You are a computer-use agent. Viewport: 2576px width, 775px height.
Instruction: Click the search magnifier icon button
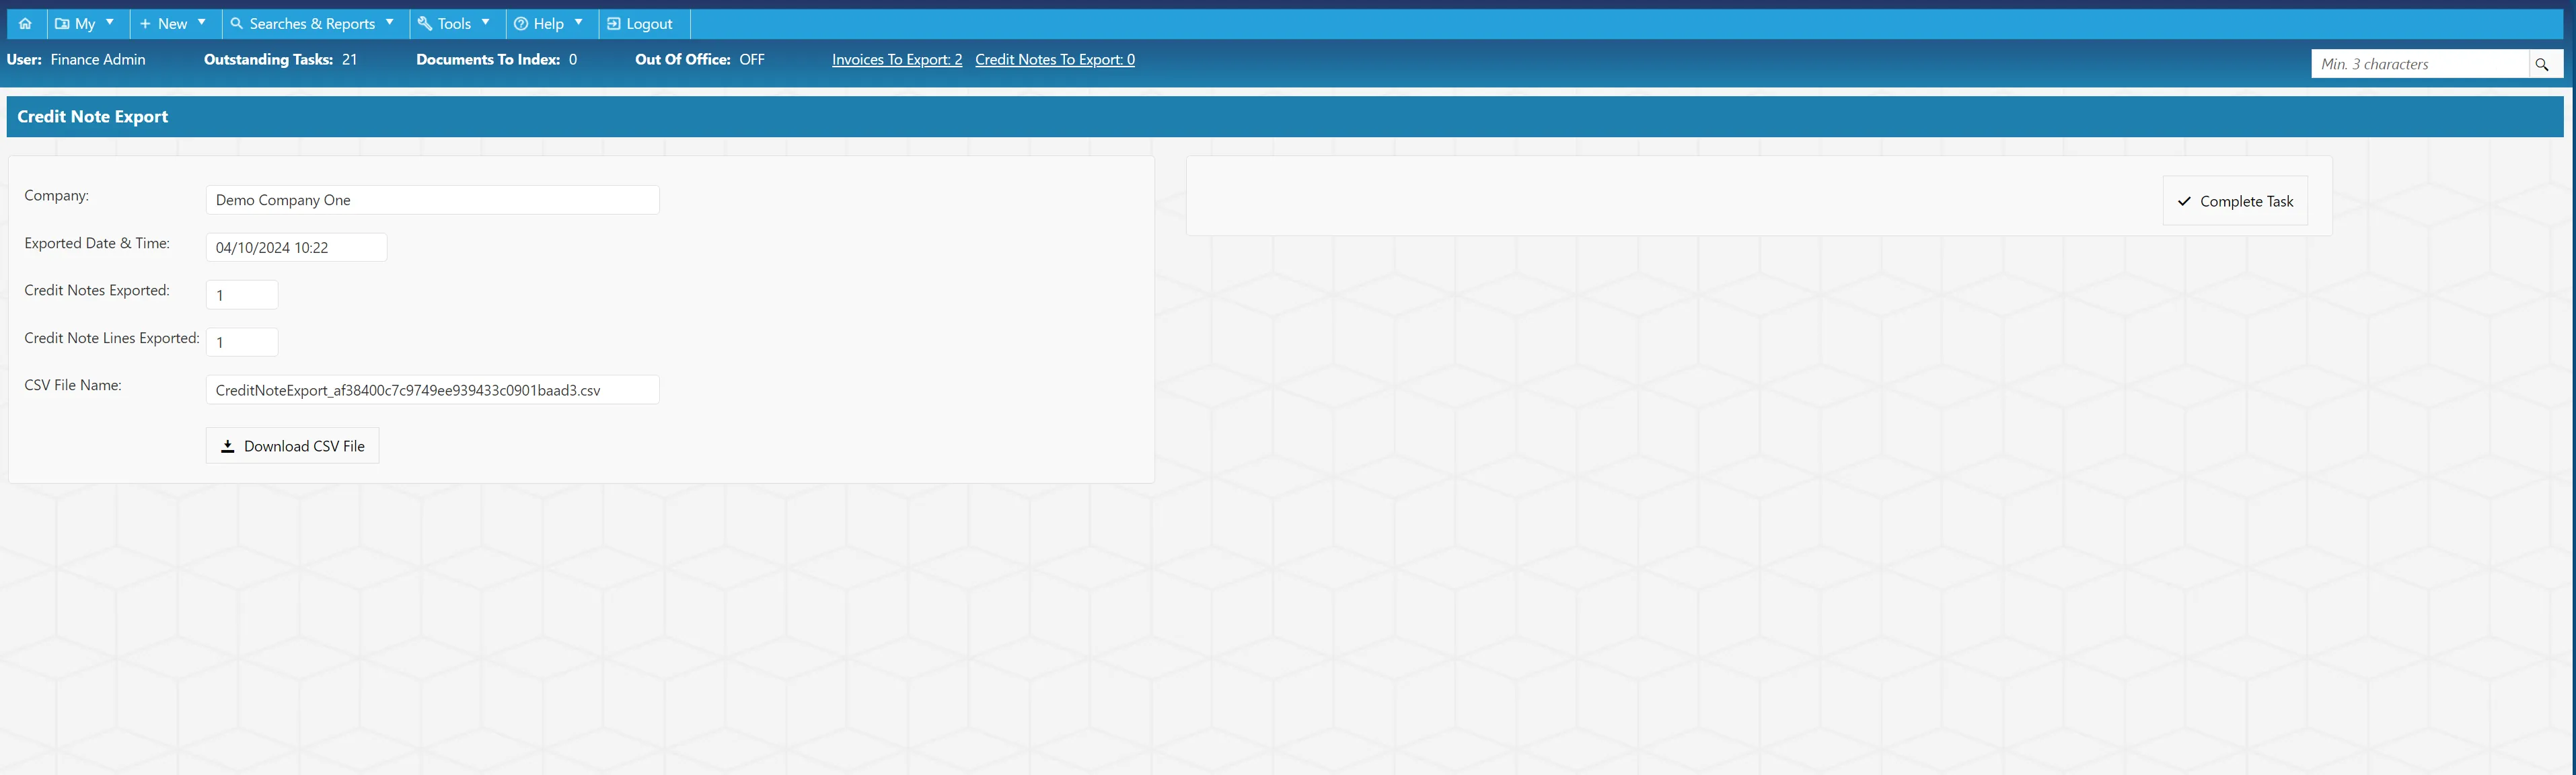pos(2541,64)
